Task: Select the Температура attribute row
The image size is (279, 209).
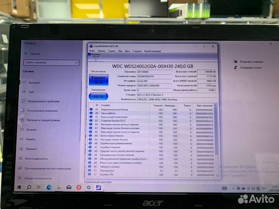Action: pyautogui.click(x=152, y=171)
